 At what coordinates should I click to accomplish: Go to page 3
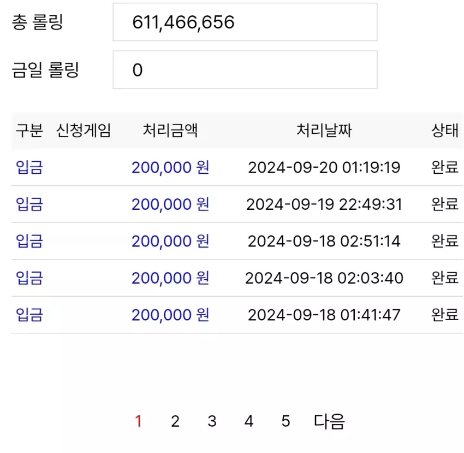(212, 421)
